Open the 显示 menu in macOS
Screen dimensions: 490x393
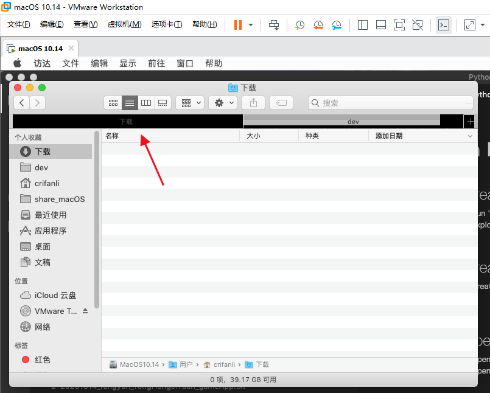tap(128, 63)
